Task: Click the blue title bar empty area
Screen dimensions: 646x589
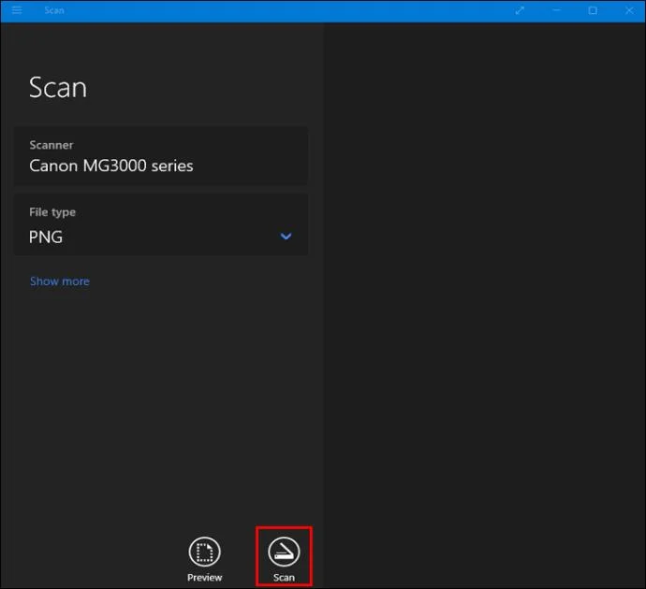Action: (288, 10)
